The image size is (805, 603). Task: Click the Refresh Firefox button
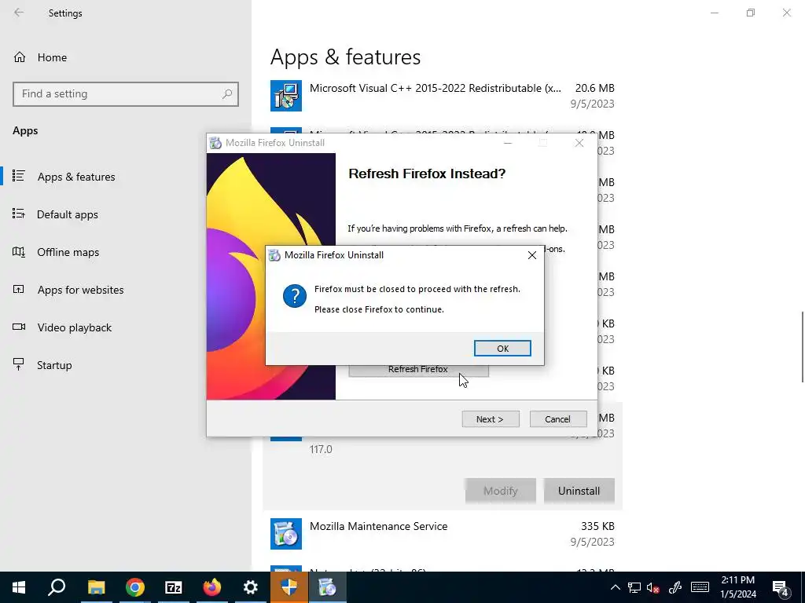pyautogui.click(x=418, y=370)
